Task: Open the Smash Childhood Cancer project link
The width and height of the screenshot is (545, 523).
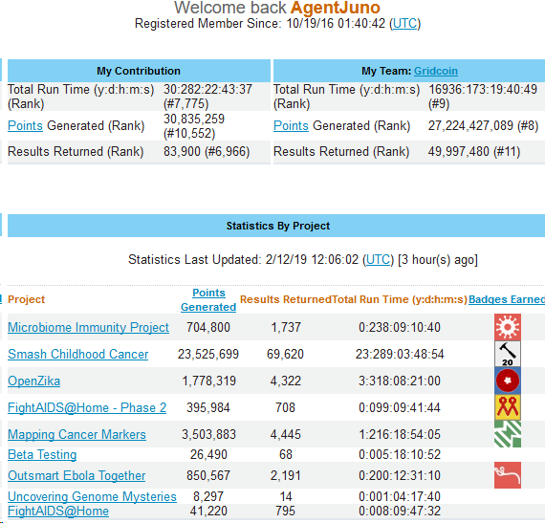Action: 77,354
